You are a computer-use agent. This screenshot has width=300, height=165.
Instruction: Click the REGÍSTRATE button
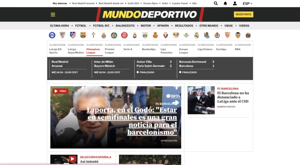coord(243,15)
